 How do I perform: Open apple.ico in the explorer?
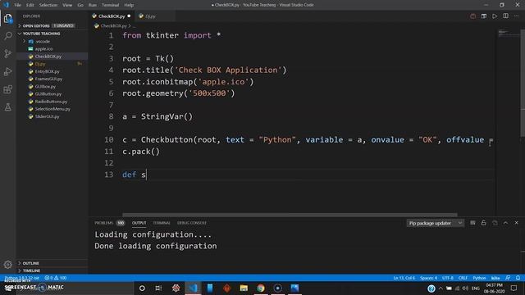tap(43, 49)
